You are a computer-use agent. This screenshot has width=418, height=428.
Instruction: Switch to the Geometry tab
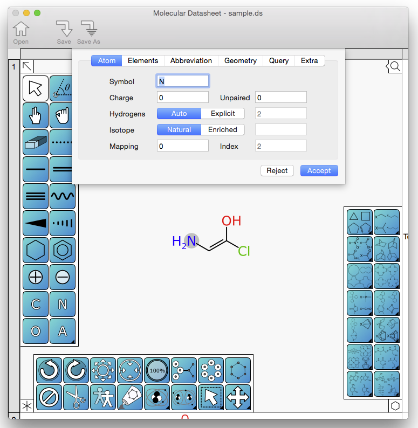pyautogui.click(x=241, y=60)
